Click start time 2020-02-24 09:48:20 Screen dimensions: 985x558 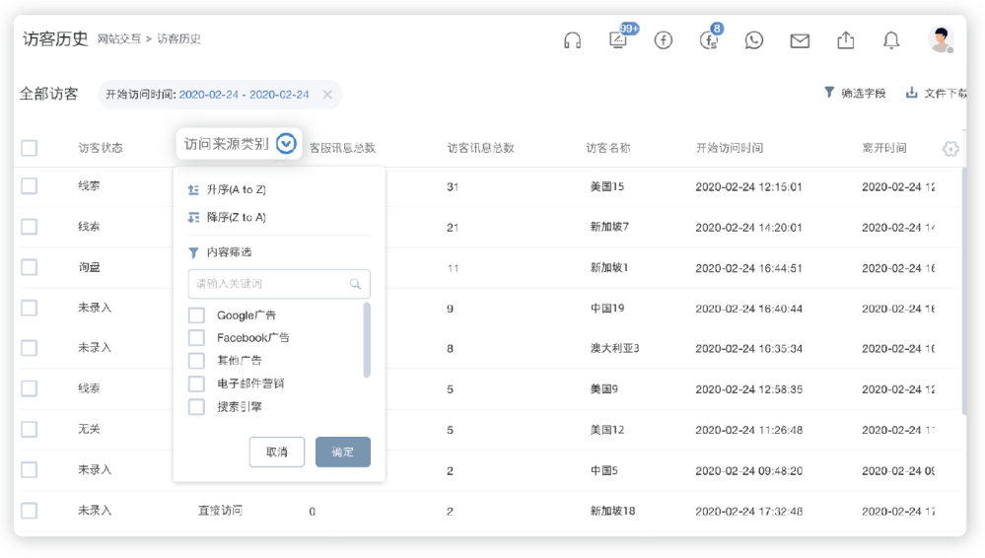(748, 470)
